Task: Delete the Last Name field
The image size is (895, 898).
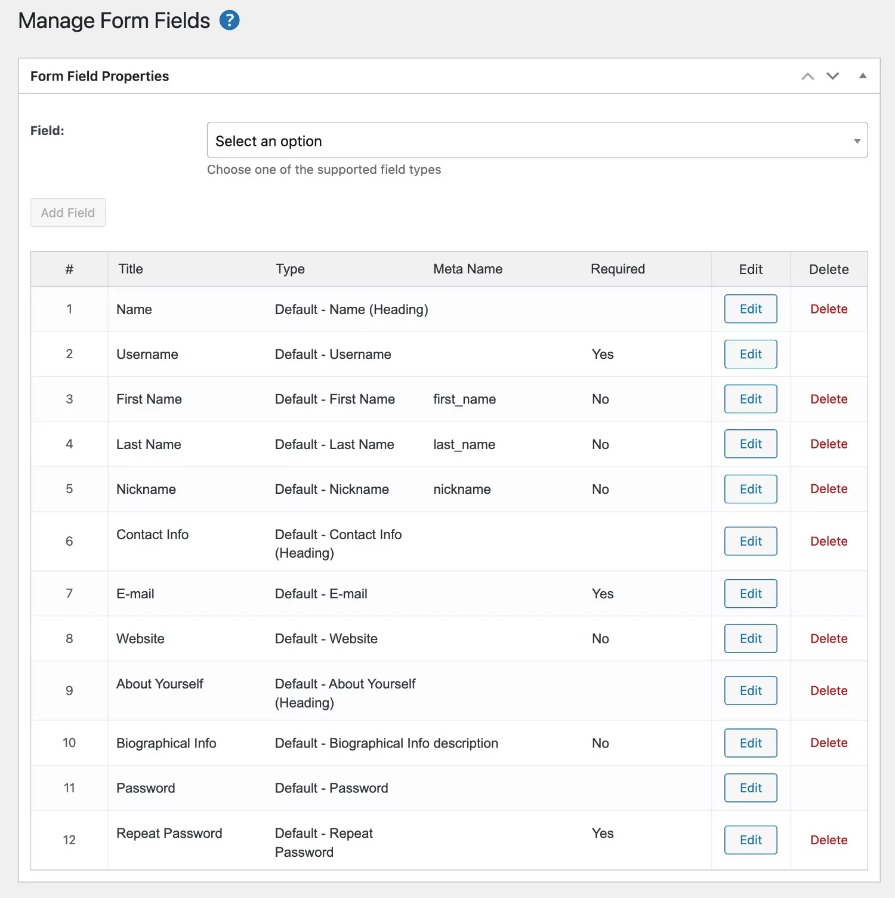Action: tap(828, 444)
